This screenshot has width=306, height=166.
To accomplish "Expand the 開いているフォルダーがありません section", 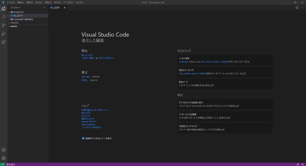I will coord(28,19).
